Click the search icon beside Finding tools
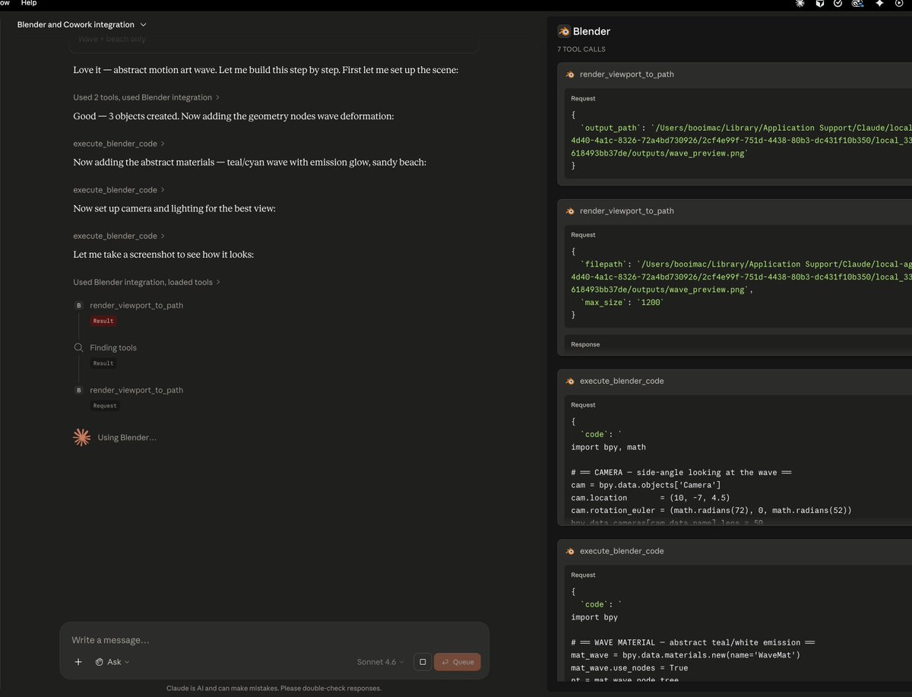 [78, 347]
